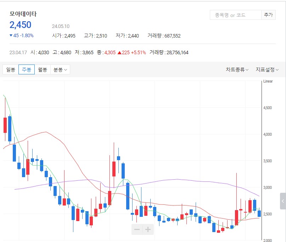The width and height of the screenshot is (286, 242).
Task: Toggle the Linear scale label on the axis
Action: [268, 81]
